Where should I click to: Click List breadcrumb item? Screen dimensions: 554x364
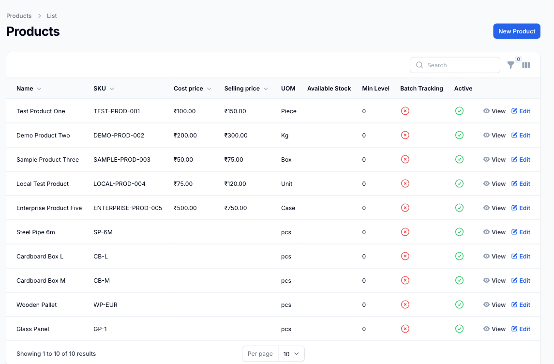(52, 16)
